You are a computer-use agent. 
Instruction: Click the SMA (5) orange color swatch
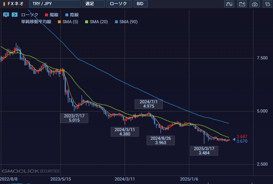click(59, 22)
